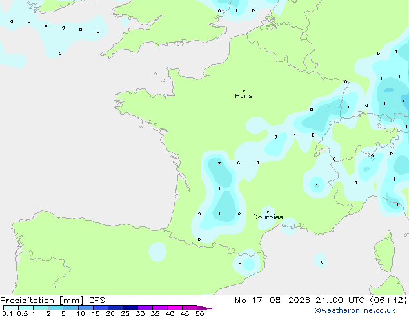409x316 pixels.
Task: Click the GFS model label
Action: (x=97, y=301)
